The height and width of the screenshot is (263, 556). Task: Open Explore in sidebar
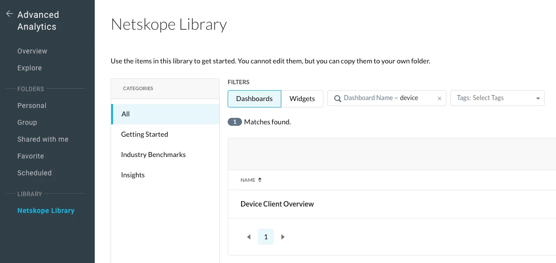coord(29,68)
